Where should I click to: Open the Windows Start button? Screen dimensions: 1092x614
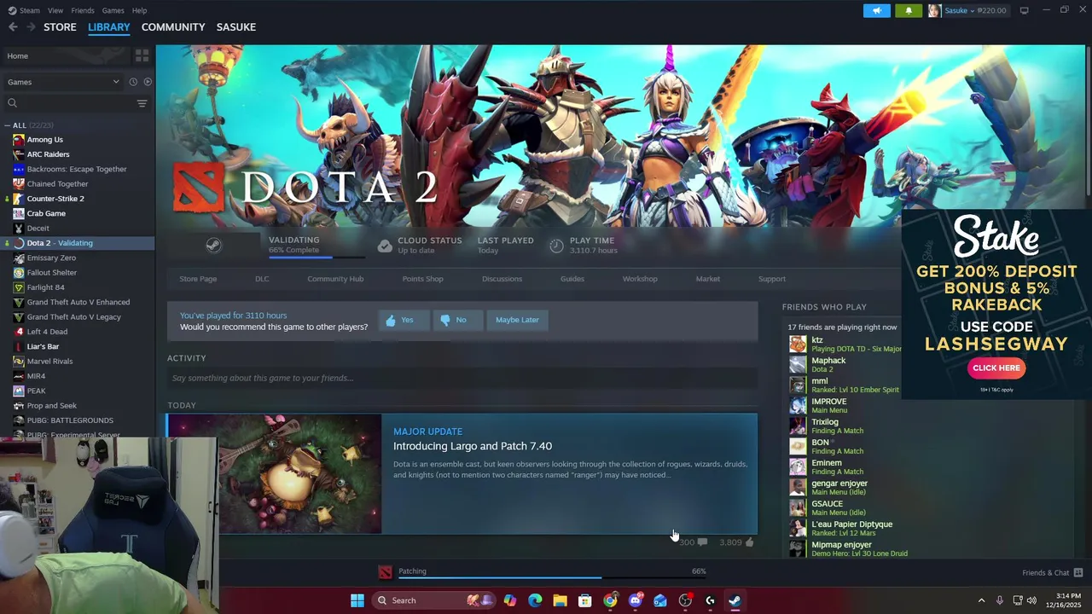point(357,600)
